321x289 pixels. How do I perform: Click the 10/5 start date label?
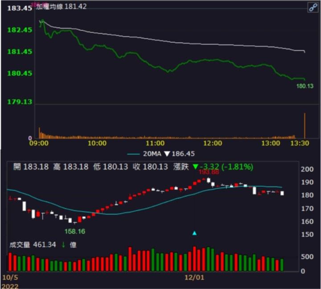coord(10,277)
